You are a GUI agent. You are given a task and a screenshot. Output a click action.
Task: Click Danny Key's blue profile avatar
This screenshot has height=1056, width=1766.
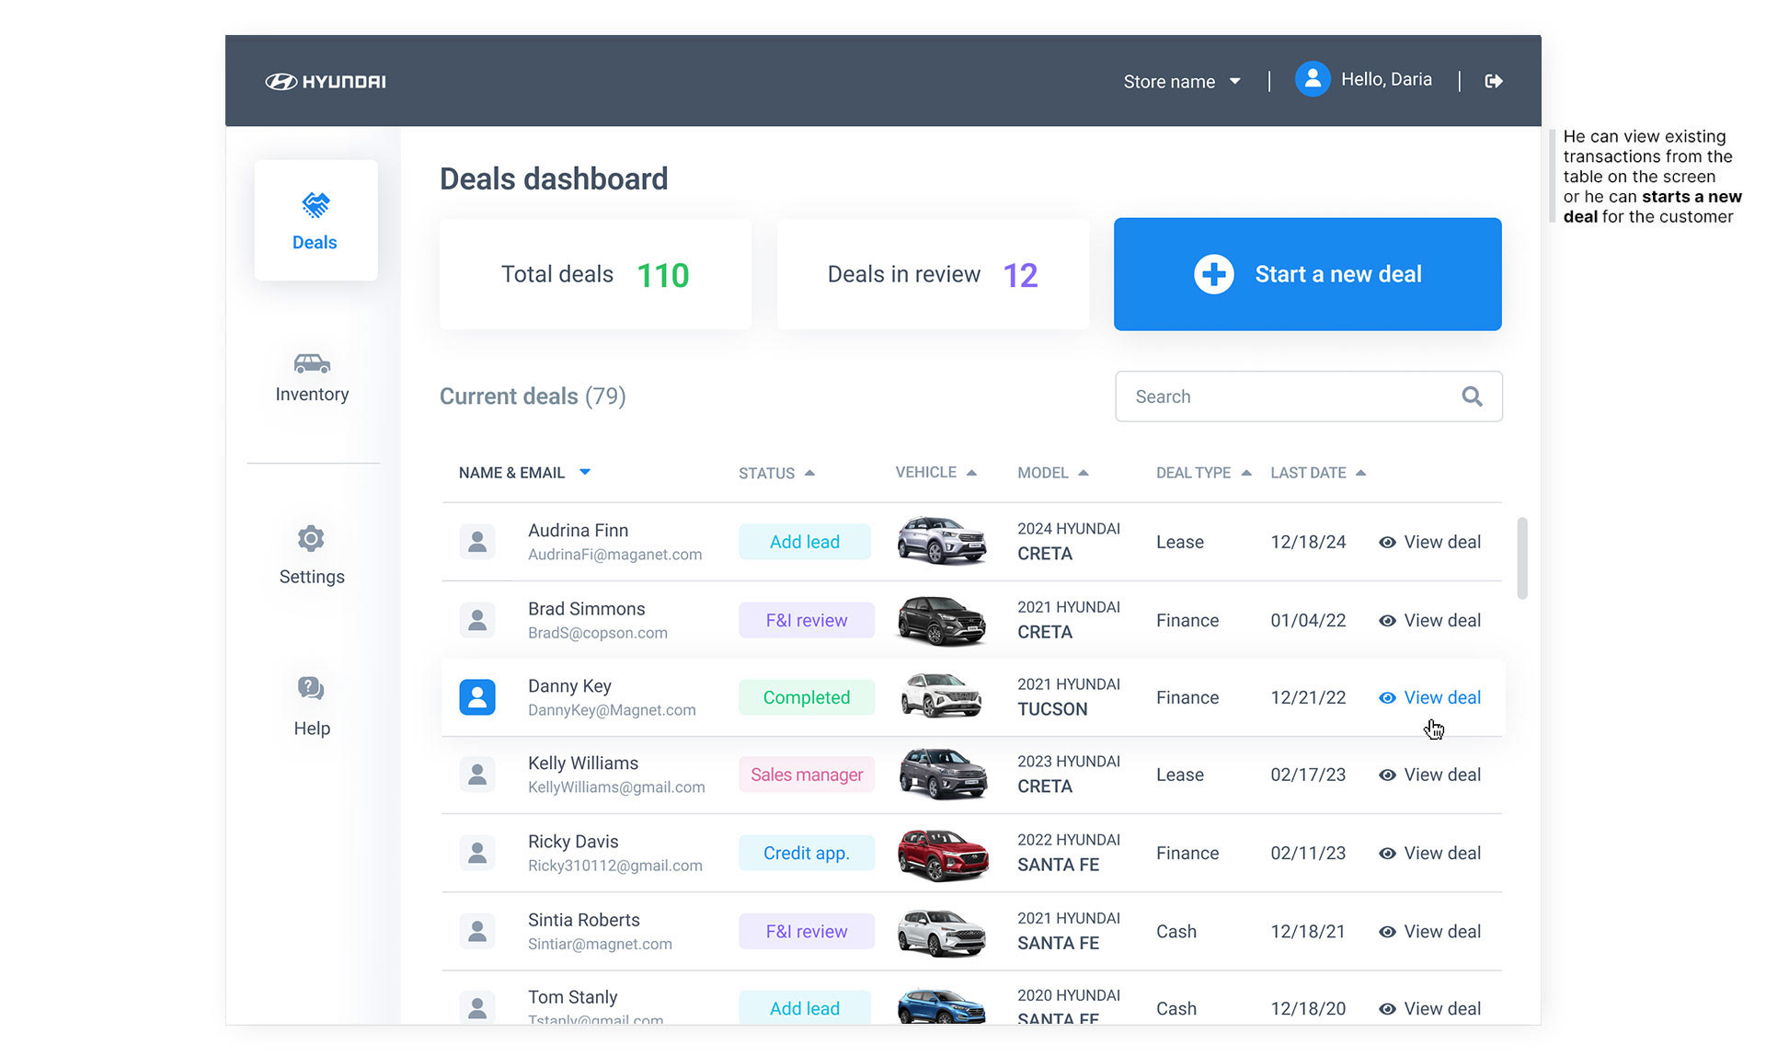coord(477,697)
